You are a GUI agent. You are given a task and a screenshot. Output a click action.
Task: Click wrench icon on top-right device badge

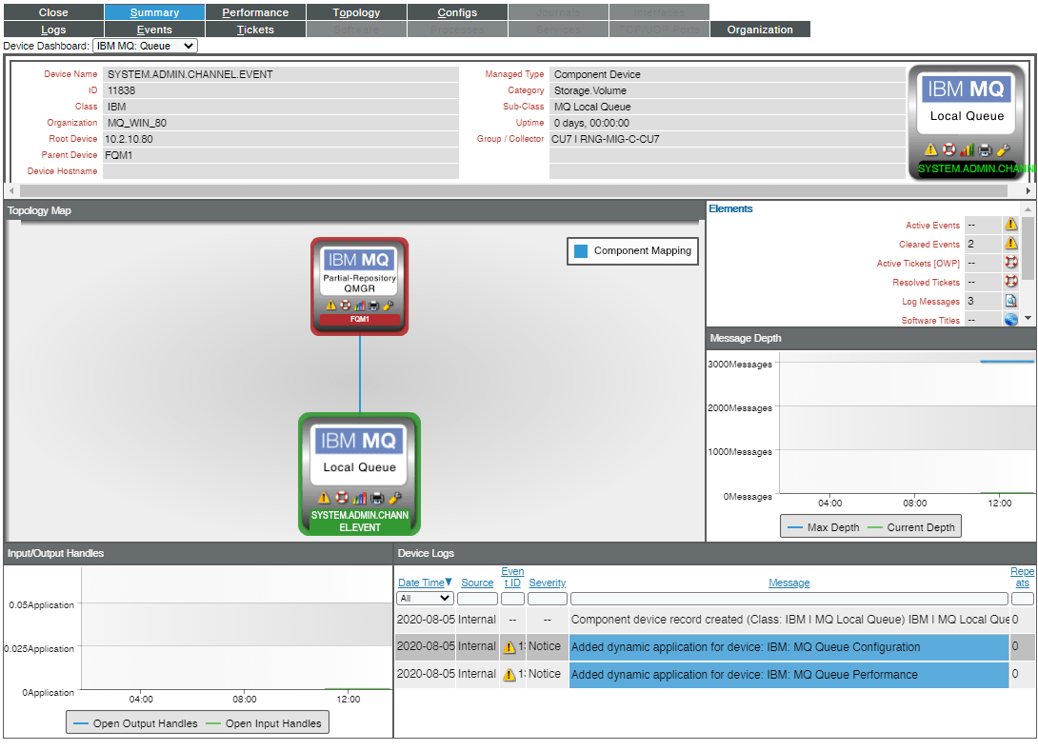(x=1003, y=149)
